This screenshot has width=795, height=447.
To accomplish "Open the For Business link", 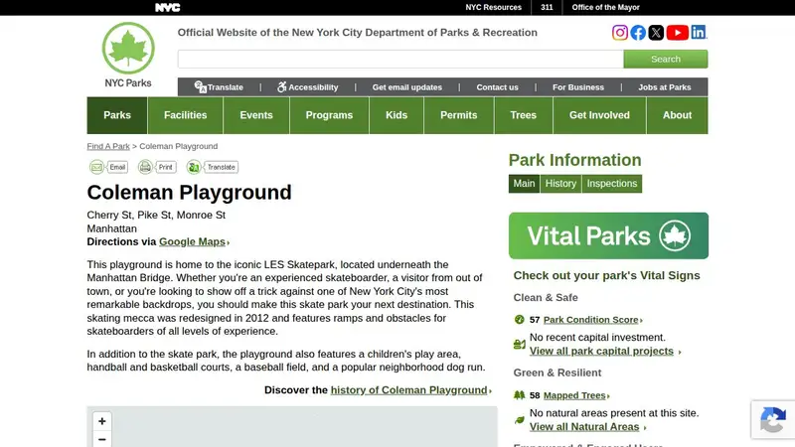I will [x=578, y=87].
